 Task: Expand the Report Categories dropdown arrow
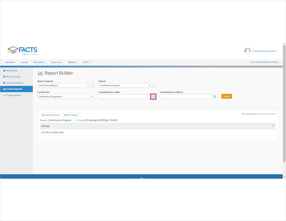tap(92, 86)
